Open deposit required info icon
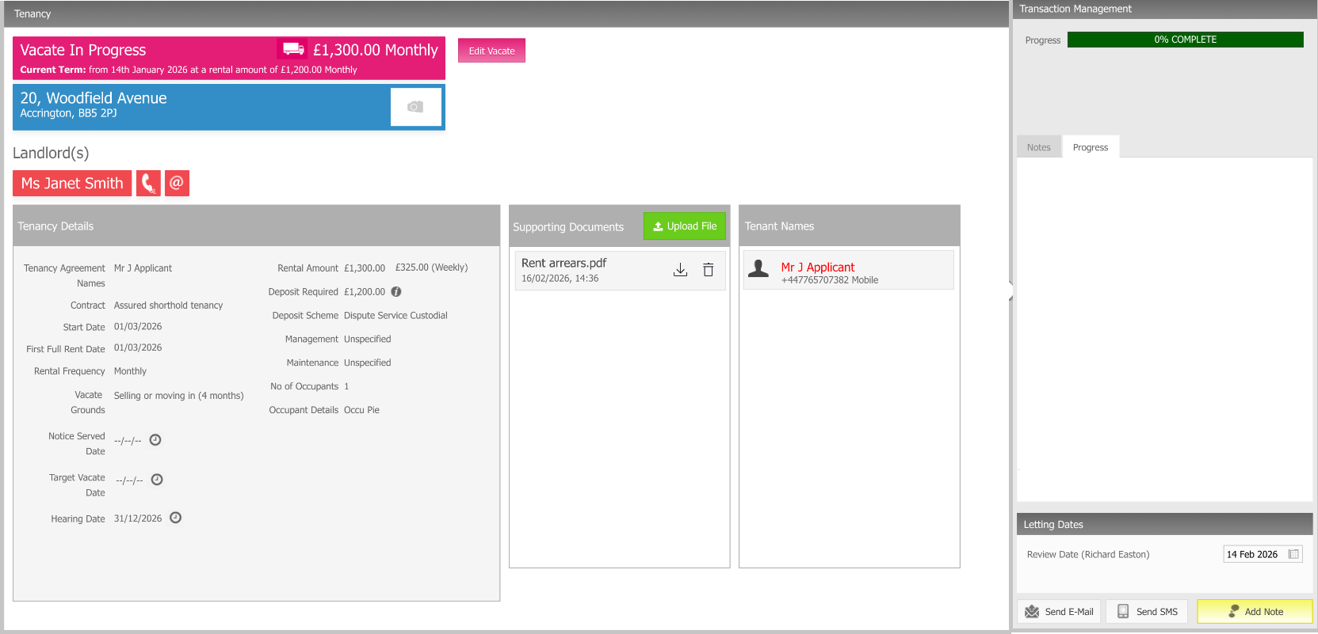The height and width of the screenshot is (634, 1318). point(396,291)
